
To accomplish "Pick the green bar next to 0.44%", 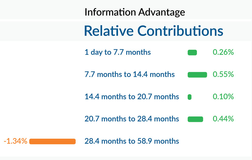I will click(195, 119).
